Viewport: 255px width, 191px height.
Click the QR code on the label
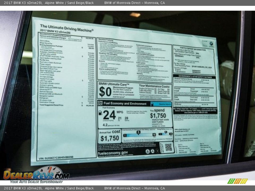(168, 147)
